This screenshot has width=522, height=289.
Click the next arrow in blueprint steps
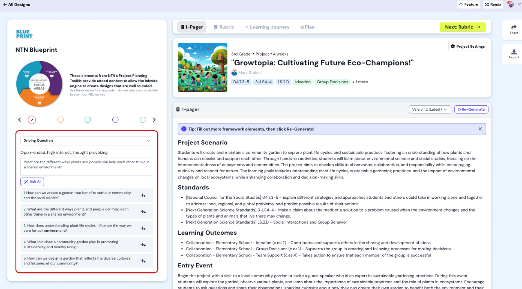pyautogui.click(x=154, y=120)
